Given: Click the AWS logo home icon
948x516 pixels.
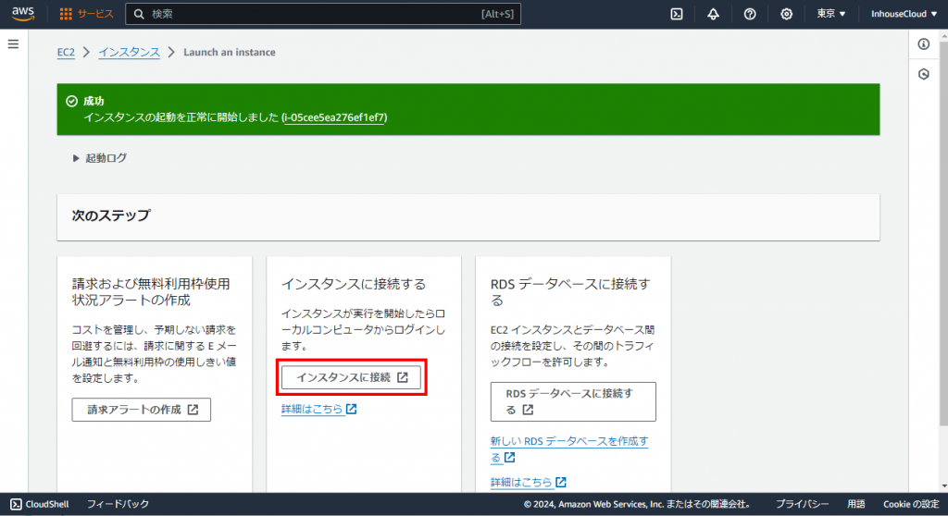Looking at the screenshot, I should (23, 14).
